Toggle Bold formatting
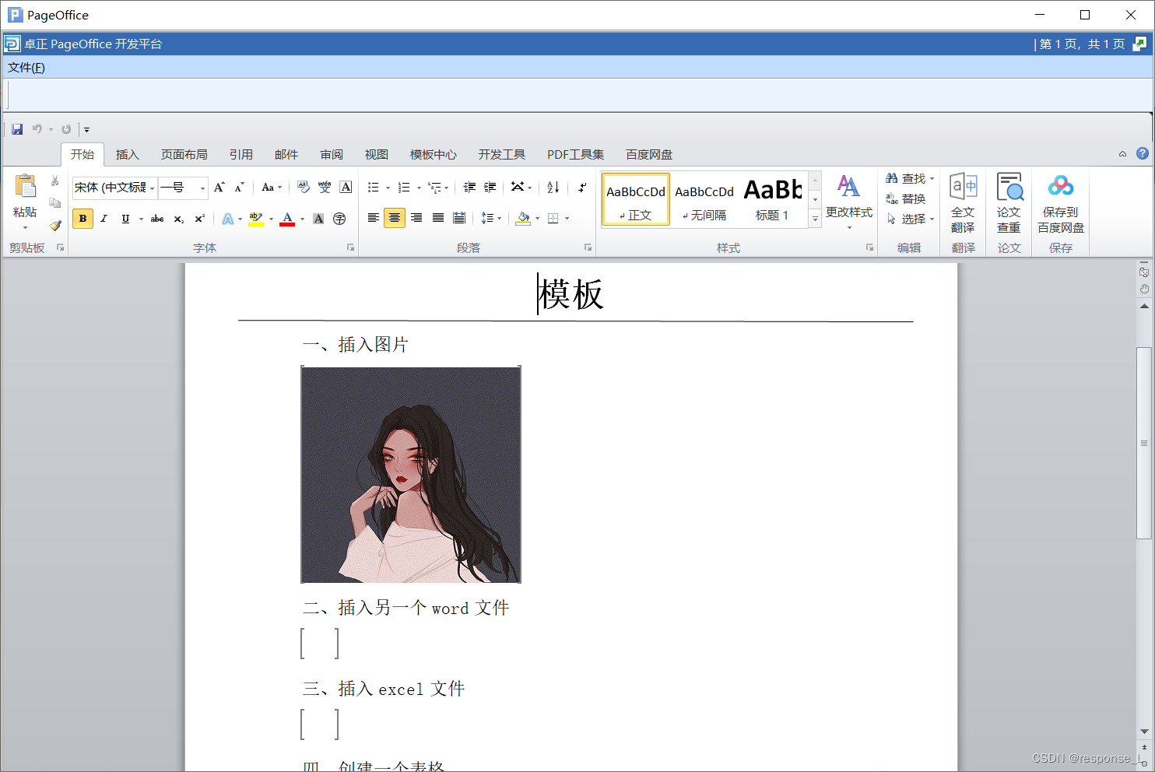 [x=82, y=219]
